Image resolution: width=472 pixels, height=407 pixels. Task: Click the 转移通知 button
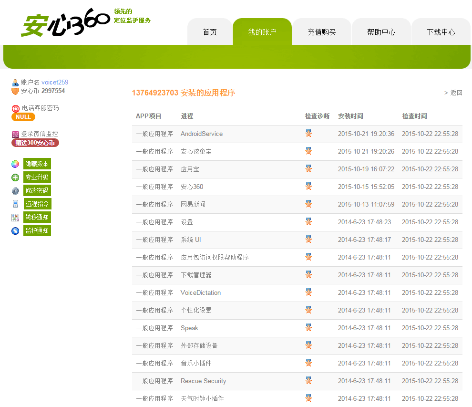(x=37, y=217)
